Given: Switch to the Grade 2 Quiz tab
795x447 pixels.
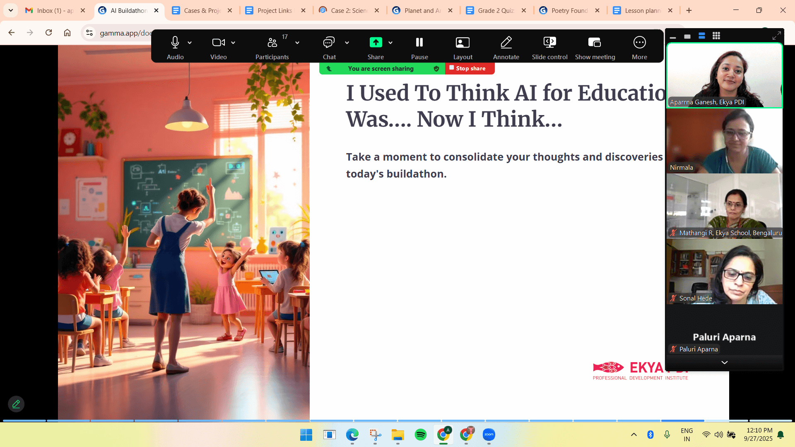Looking at the screenshot, I should (x=495, y=10).
